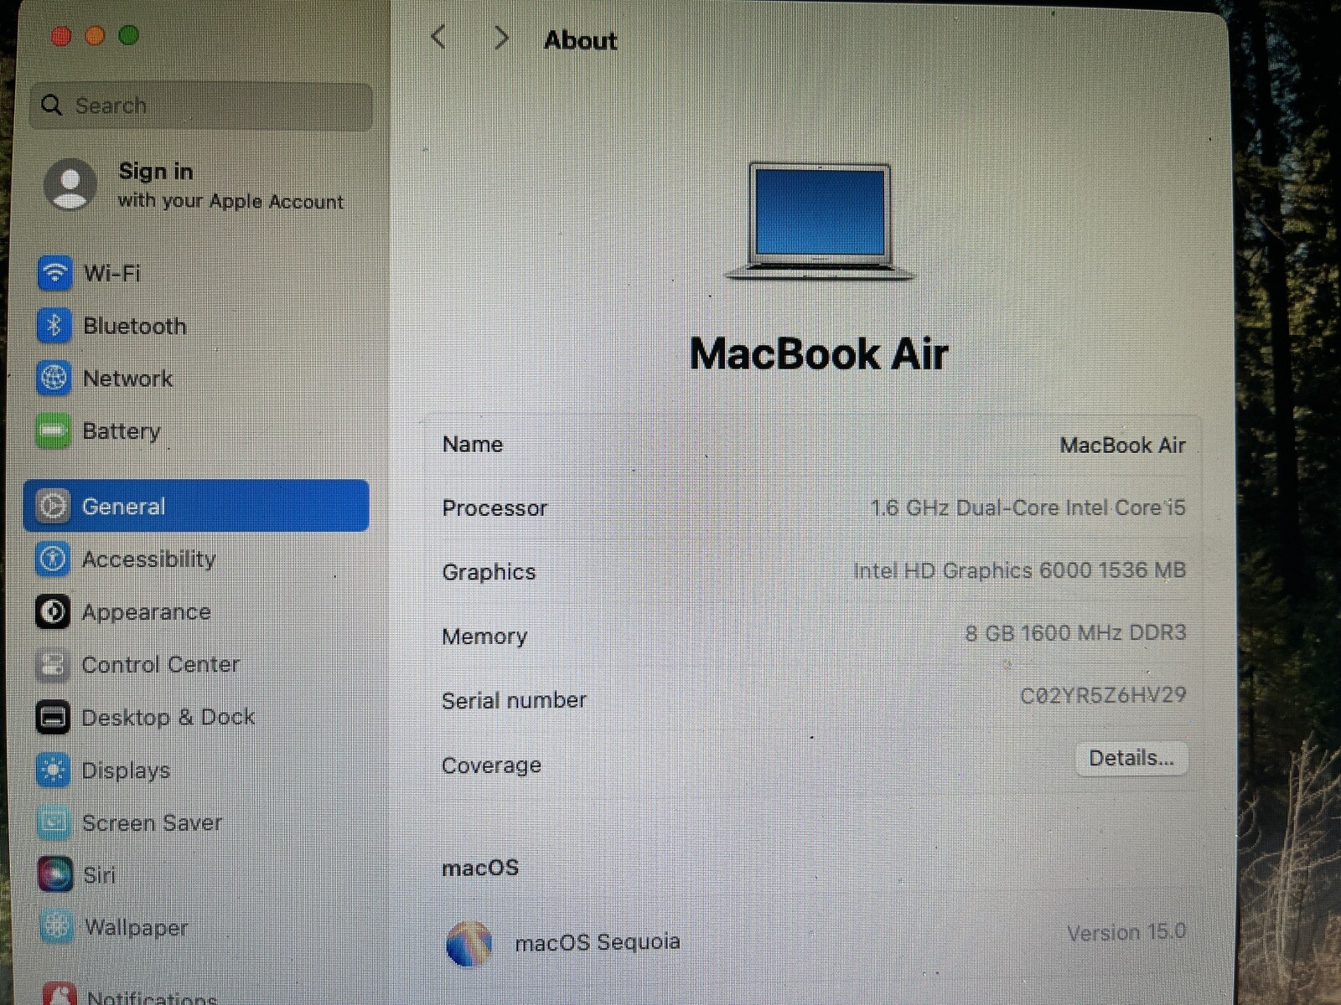Click the Network globe icon

coord(54,379)
